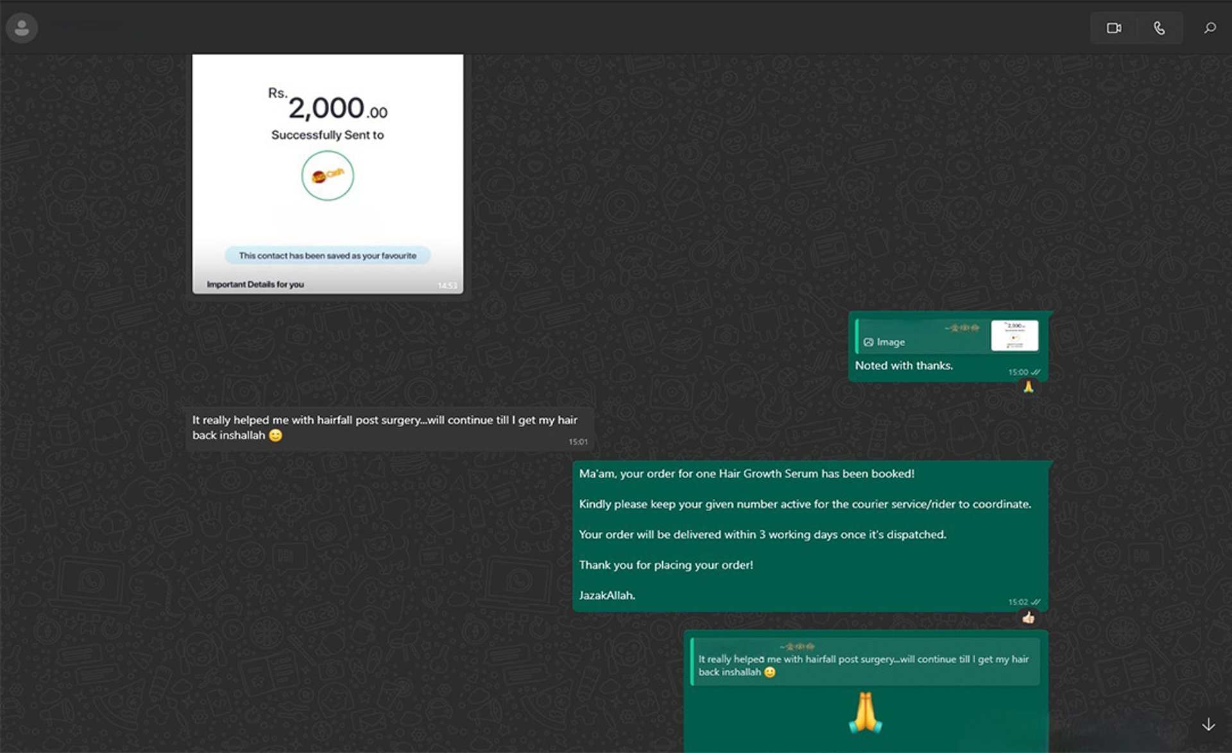This screenshot has width=1232, height=753.
Task: Jump to latest message arrow
Action: 1208,724
